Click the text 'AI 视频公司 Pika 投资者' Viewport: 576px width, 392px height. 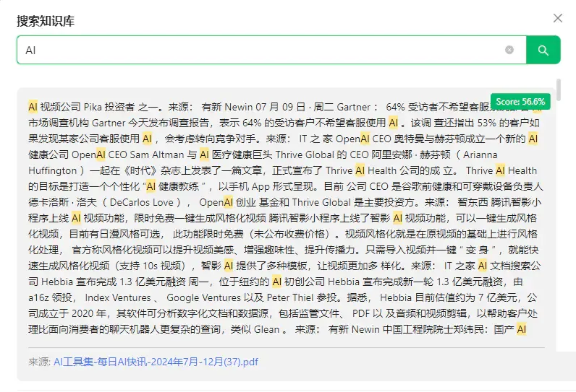(x=82, y=107)
